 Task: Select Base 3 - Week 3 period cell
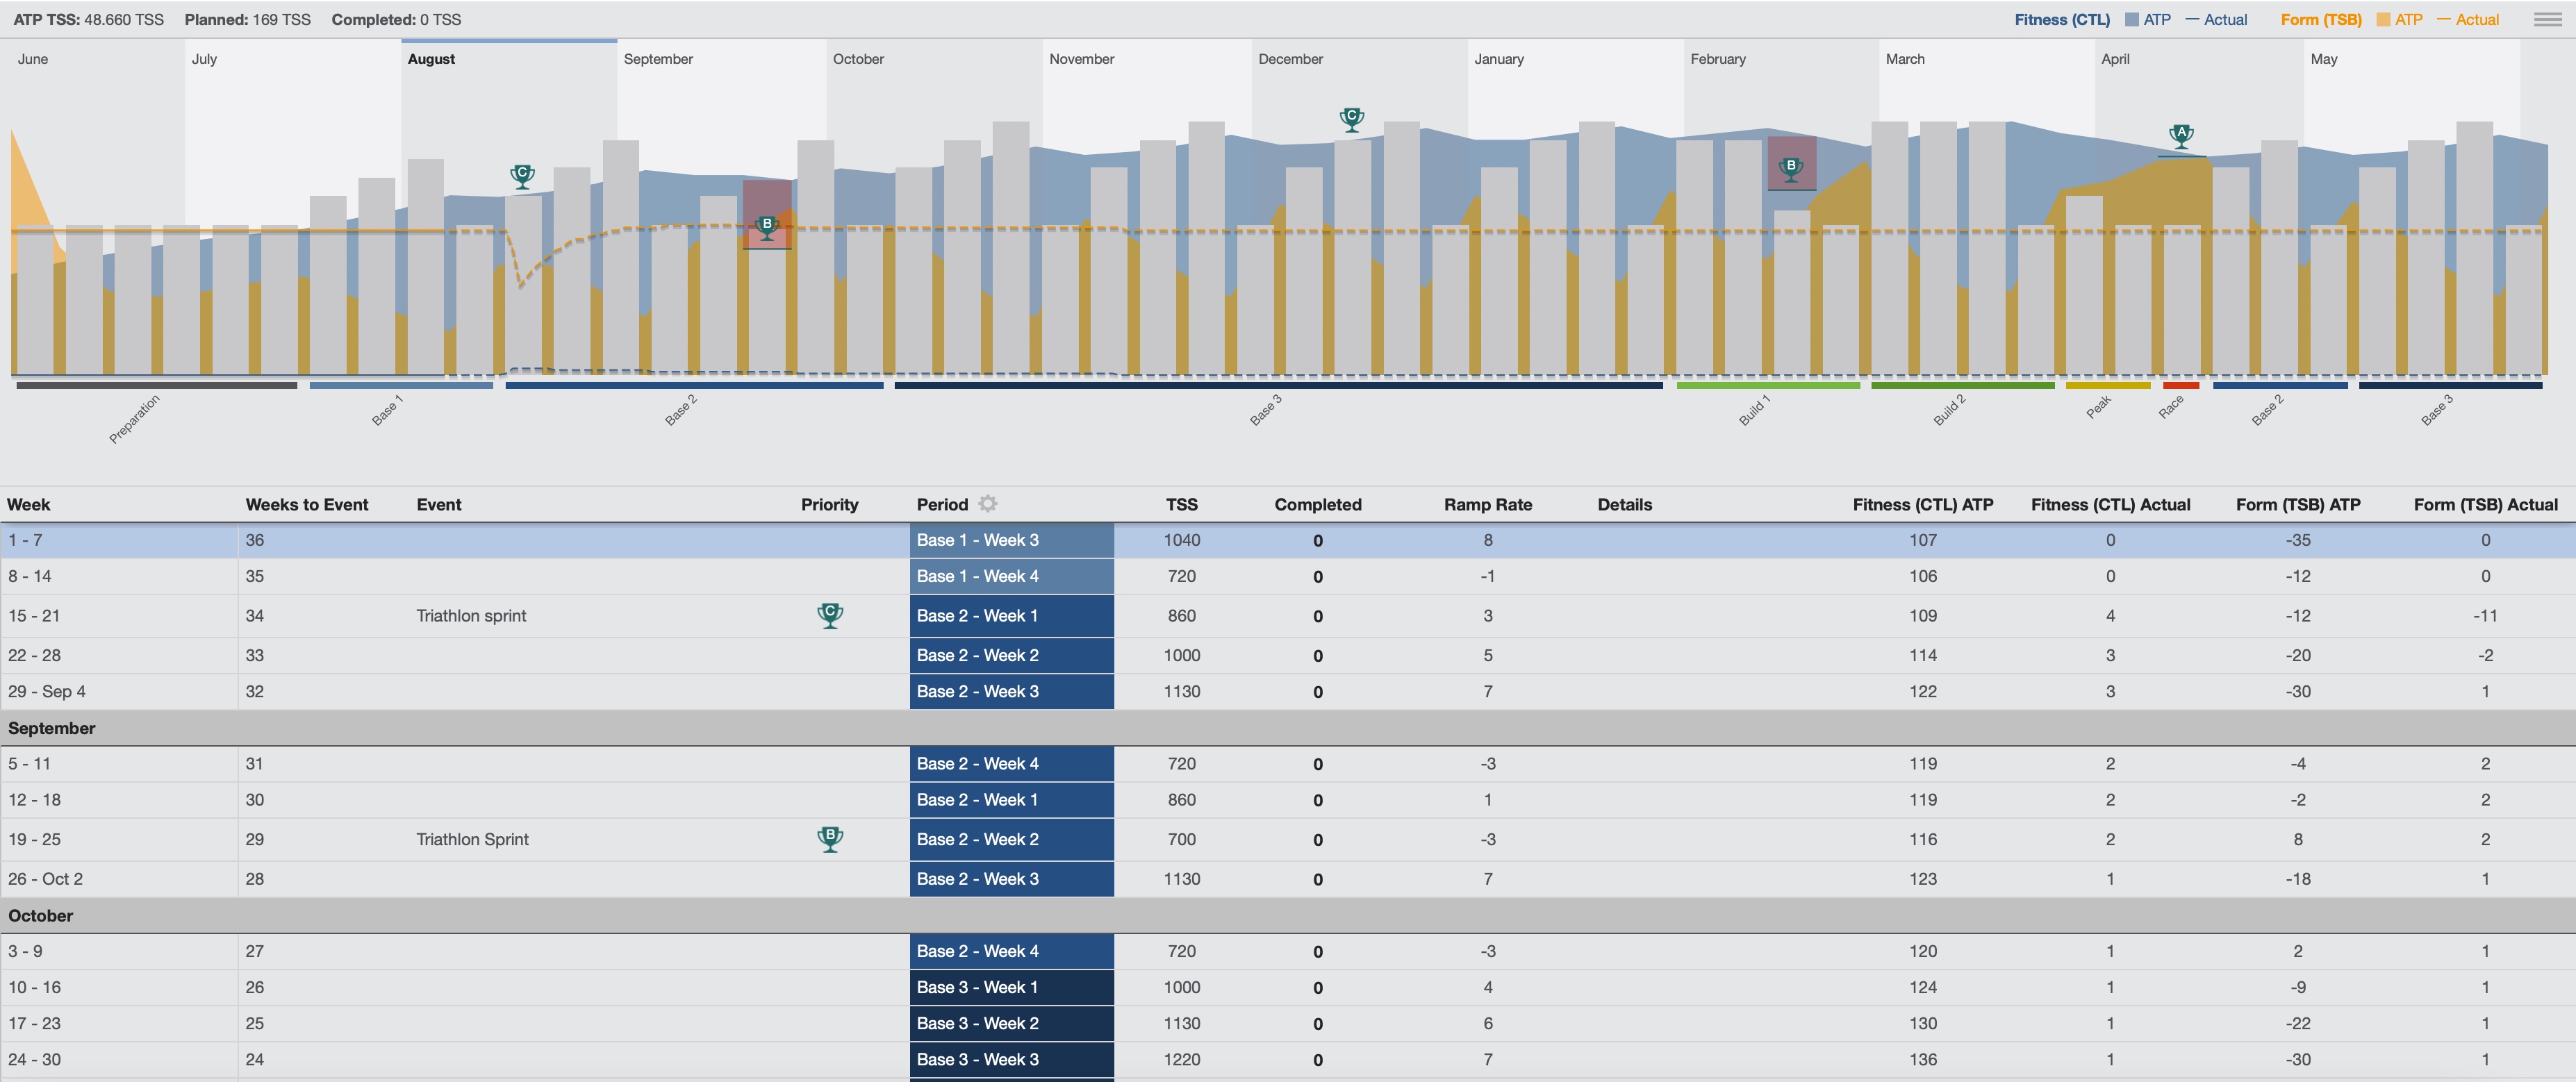pos(1011,1059)
